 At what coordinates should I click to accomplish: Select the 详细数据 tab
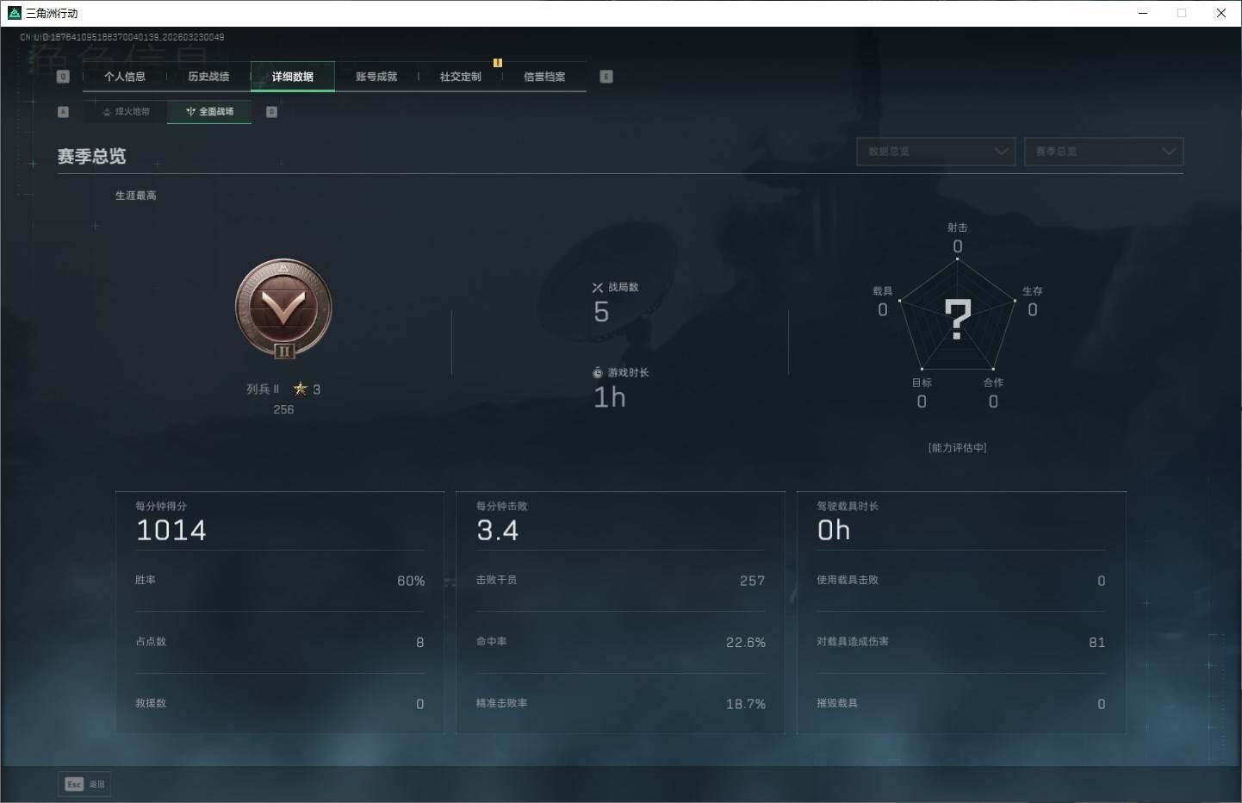[293, 77]
